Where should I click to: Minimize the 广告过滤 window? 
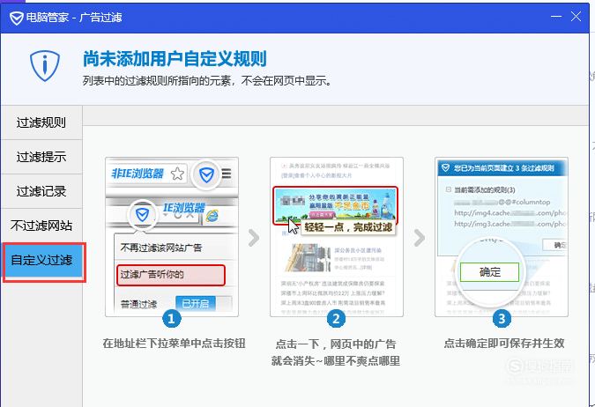[x=556, y=17]
